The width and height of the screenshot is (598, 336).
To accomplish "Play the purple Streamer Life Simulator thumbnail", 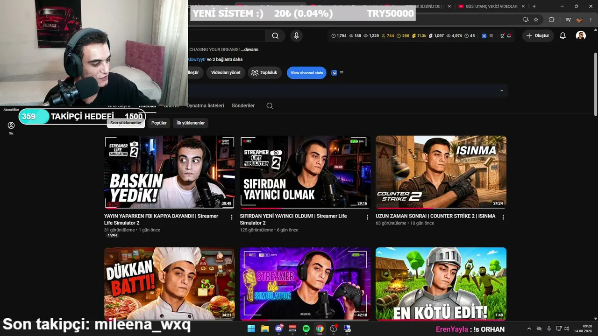I will point(305,284).
